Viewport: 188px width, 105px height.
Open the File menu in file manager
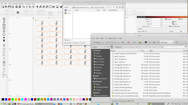coord(93,38)
